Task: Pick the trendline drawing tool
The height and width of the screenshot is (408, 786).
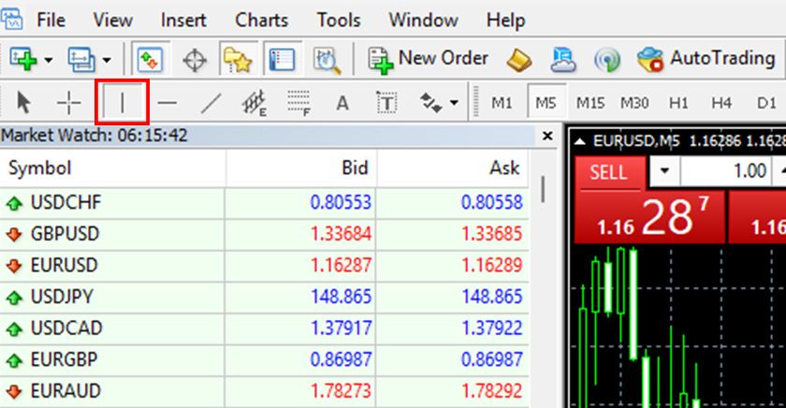Action: point(211,103)
